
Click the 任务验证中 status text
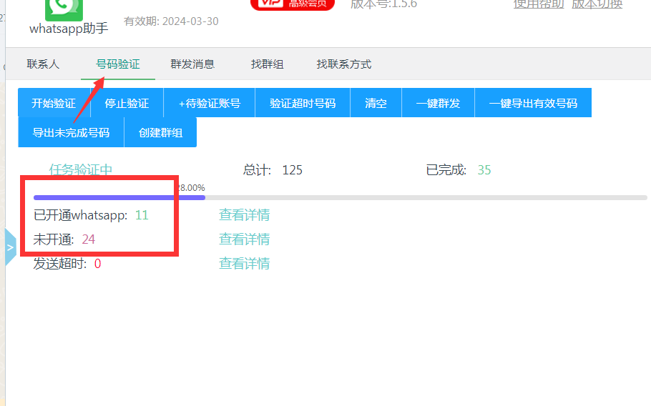[x=81, y=170]
